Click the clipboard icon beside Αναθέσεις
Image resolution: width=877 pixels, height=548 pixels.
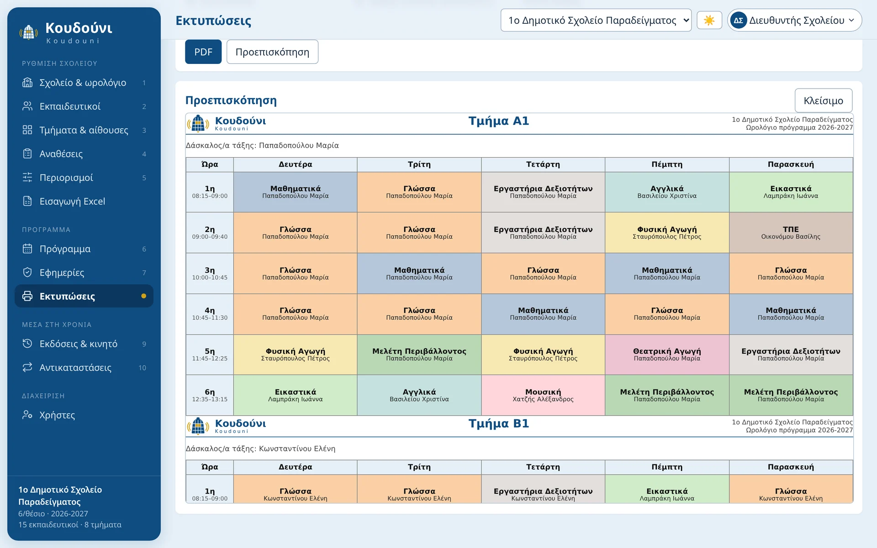[x=27, y=154]
